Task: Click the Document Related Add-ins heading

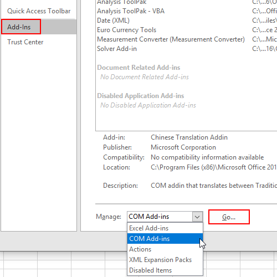Action: click(x=138, y=68)
